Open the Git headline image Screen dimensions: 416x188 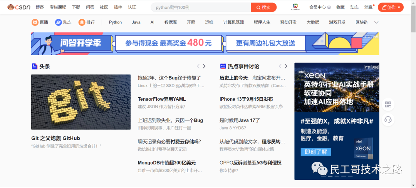pyautogui.click(x=81, y=102)
